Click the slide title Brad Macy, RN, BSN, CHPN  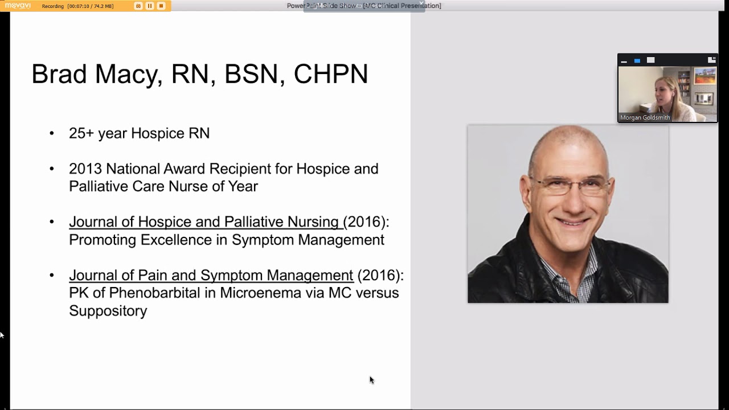200,75
